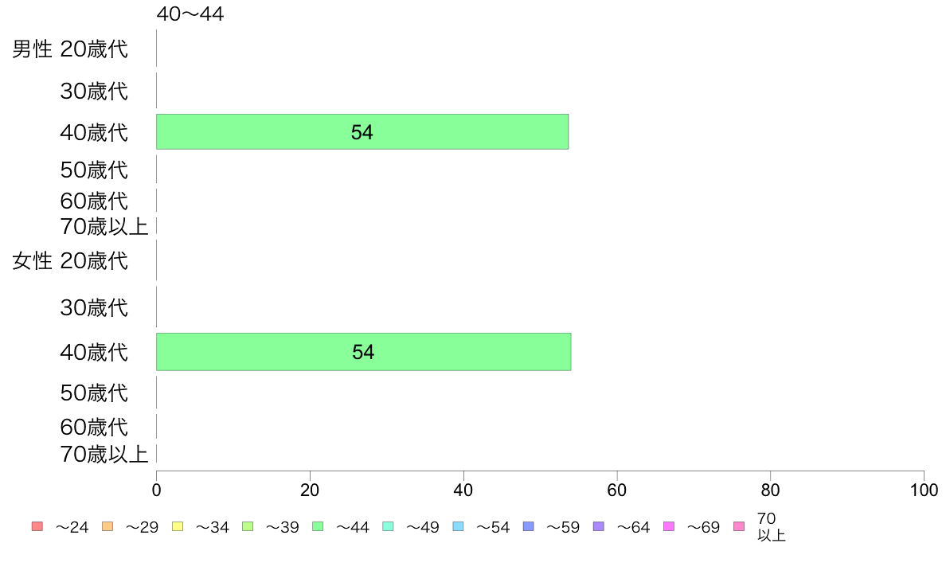
Task: Click the yellow ~34 legend swatch
Action: pyautogui.click(x=178, y=526)
